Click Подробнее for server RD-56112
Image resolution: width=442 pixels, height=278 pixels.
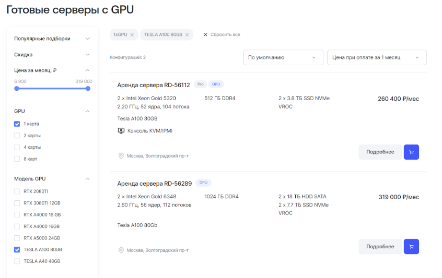pyautogui.click(x=380, y=152)
